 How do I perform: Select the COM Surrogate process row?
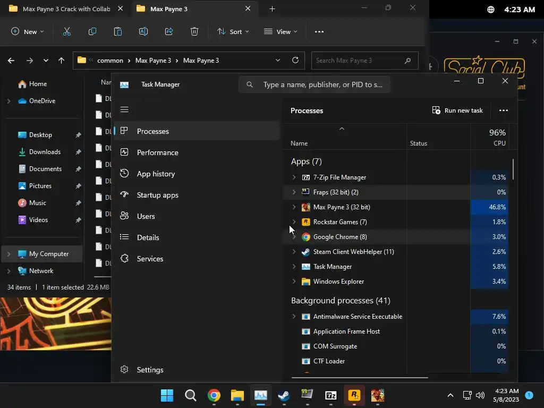pos(396,346)
